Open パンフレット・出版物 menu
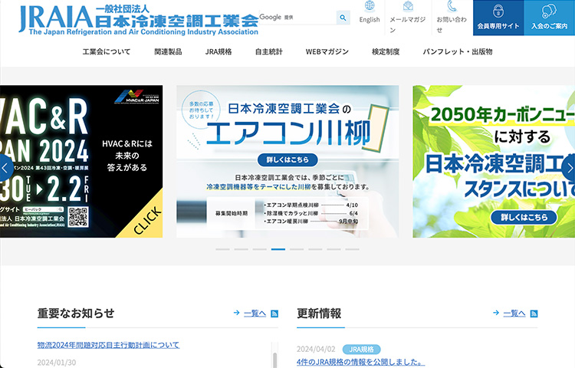Image resolution: width=575 pixels, height=368 pixels. 457,51
